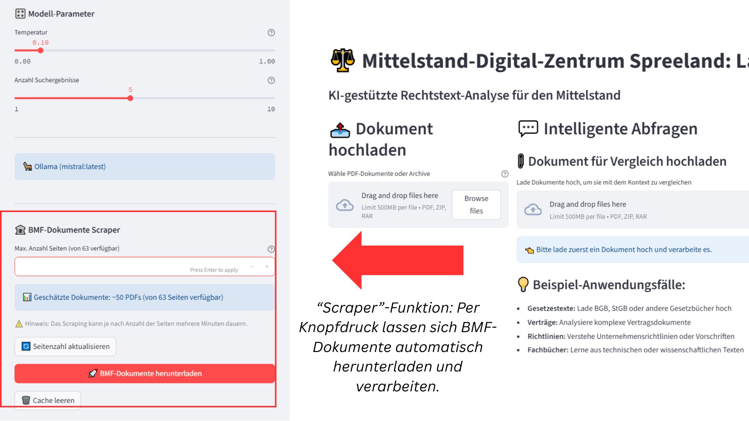749x421 pixels.
Task: Click the Temperatur help question-mark icon
Action: (271, 33)
